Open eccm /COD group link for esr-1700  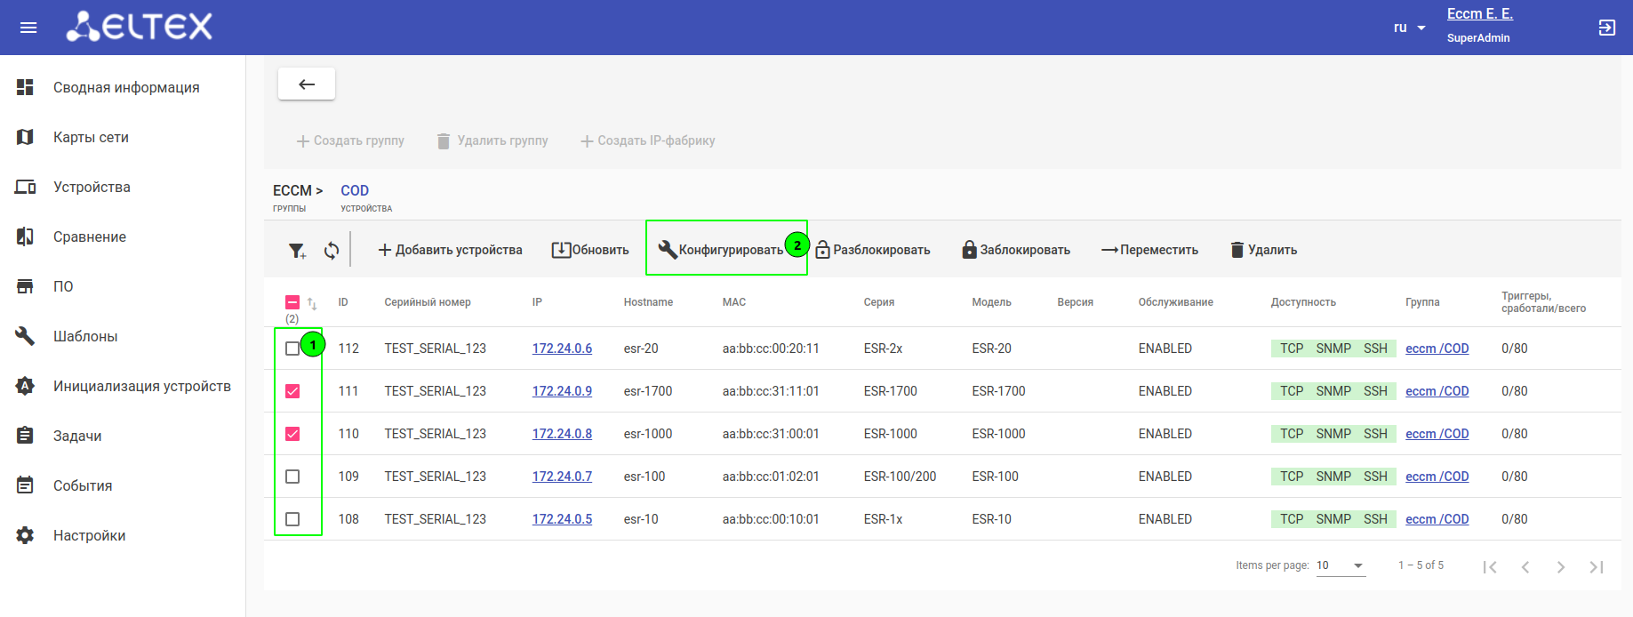click(x=1437, y=391)
